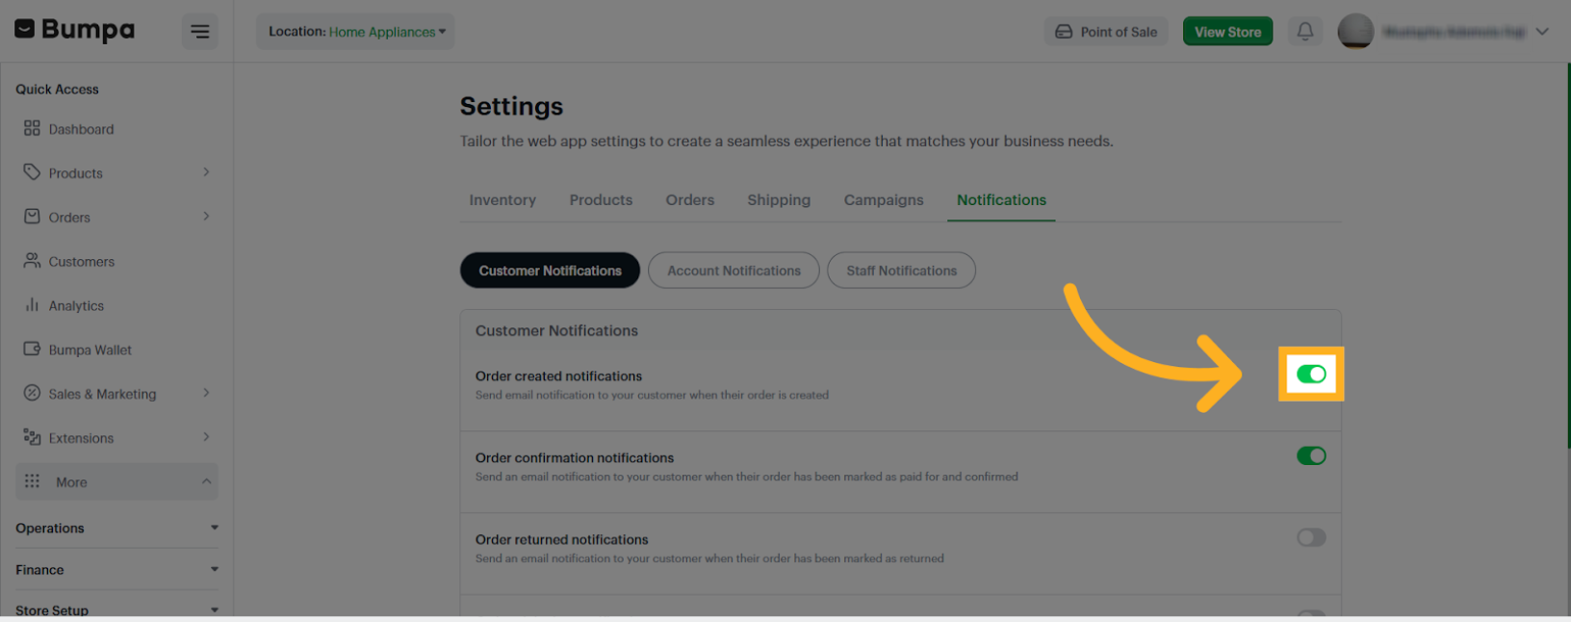Switch to the Inventory settings tab
This screenshot has width=1571, height=622.
(502, 200)
